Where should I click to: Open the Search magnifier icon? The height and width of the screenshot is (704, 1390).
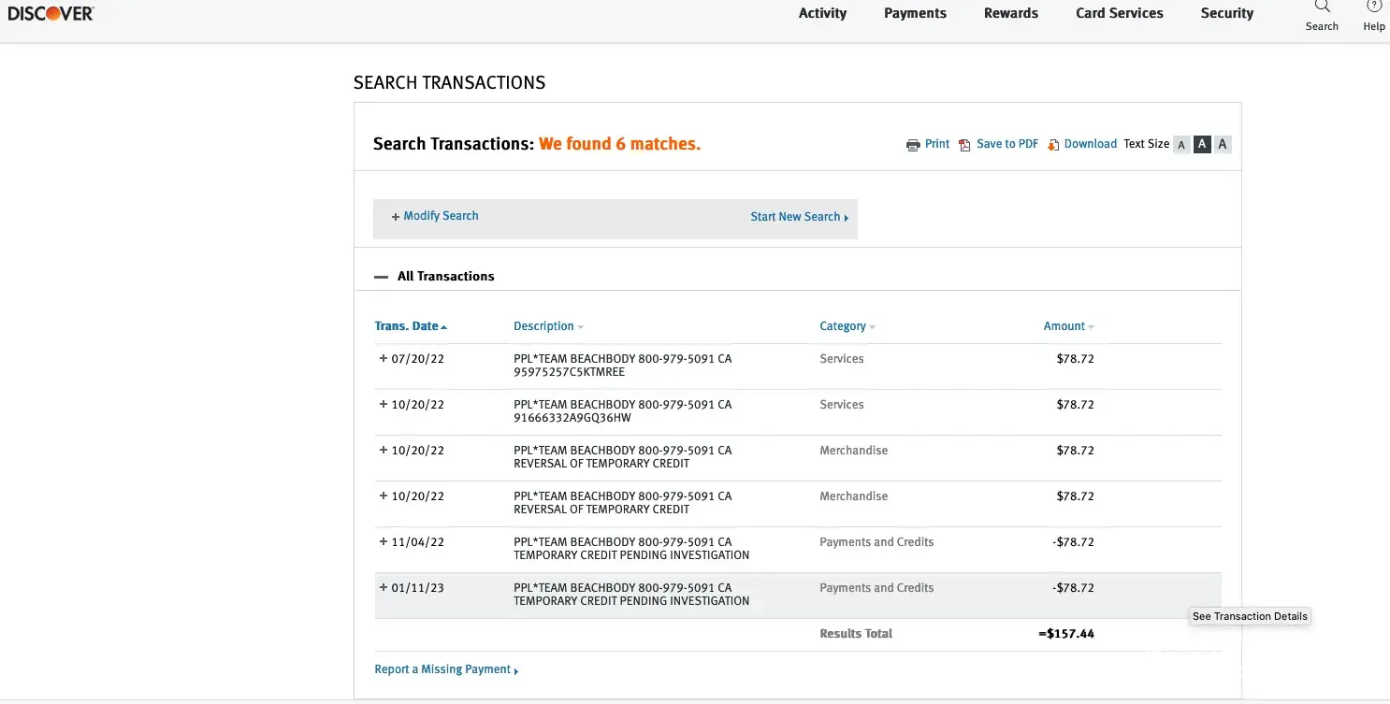point(1322,7)
